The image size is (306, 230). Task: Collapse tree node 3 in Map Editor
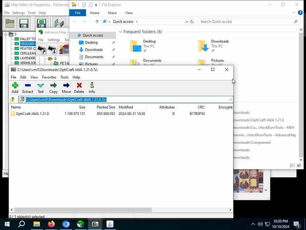[x=5, y=34]
